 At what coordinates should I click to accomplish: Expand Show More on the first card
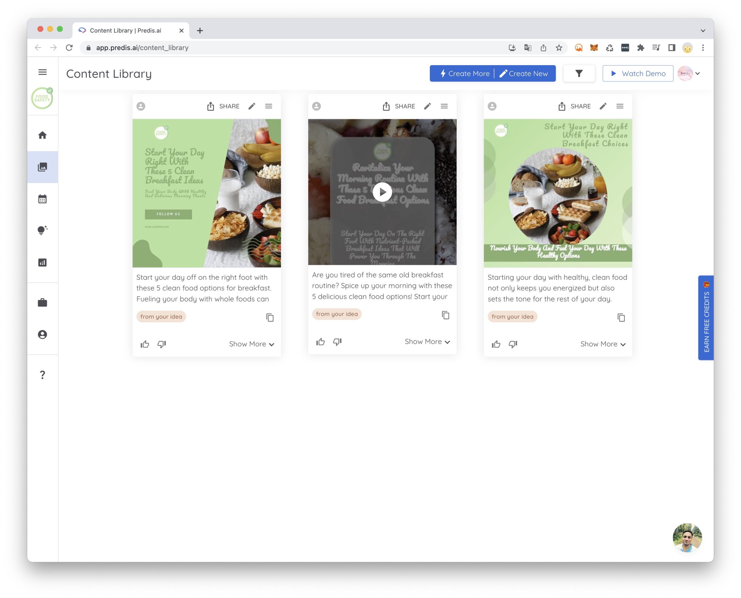click(252, 344)
